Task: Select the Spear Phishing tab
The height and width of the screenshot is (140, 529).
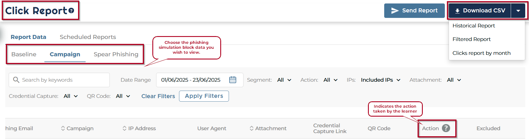Action: coord(116,54)
